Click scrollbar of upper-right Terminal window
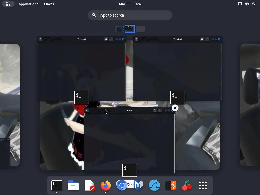Screen dimensions: 260x195 [x=221, y=71]
